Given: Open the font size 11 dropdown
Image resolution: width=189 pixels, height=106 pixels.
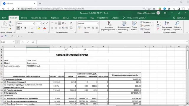Looking at the screenshot, I should click(x=40, y=23).
